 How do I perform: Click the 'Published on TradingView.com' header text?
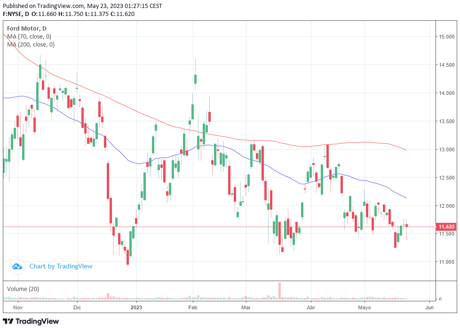tap(82, 6)
